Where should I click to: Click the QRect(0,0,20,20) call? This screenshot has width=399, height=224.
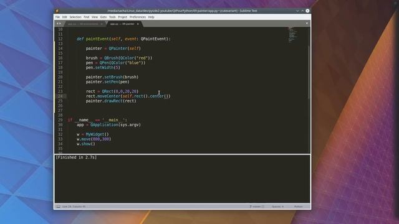tap(120, 91)
